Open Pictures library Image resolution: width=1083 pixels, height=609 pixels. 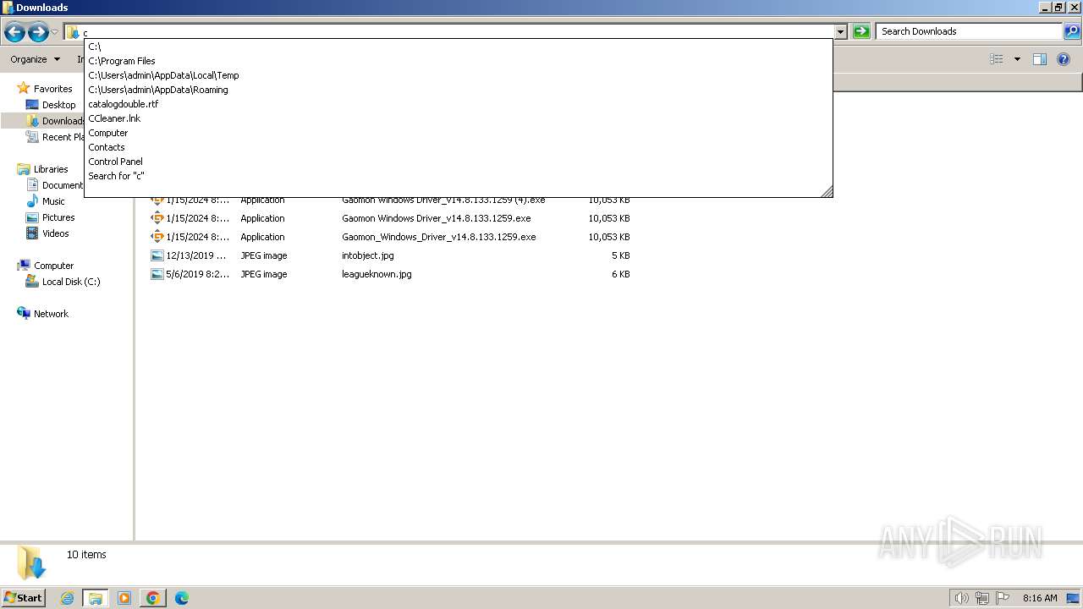tap(58, 217)
